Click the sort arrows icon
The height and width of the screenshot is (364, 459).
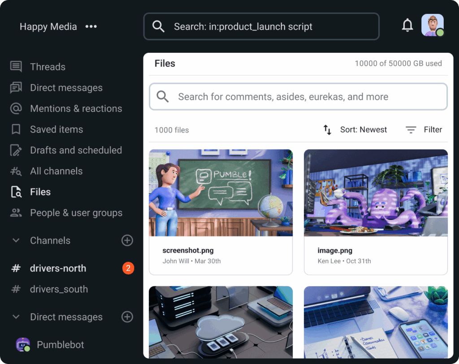tap(327, 129)
